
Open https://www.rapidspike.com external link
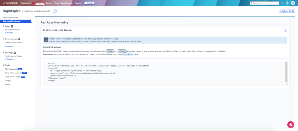(x=37, y=11)
